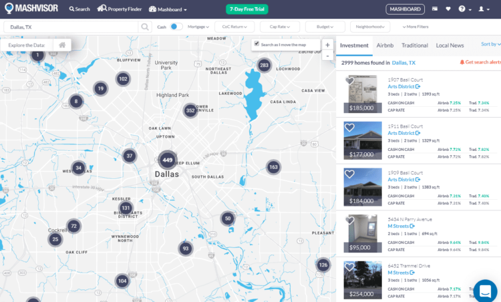Click the 449 map cluster marker

168,160
